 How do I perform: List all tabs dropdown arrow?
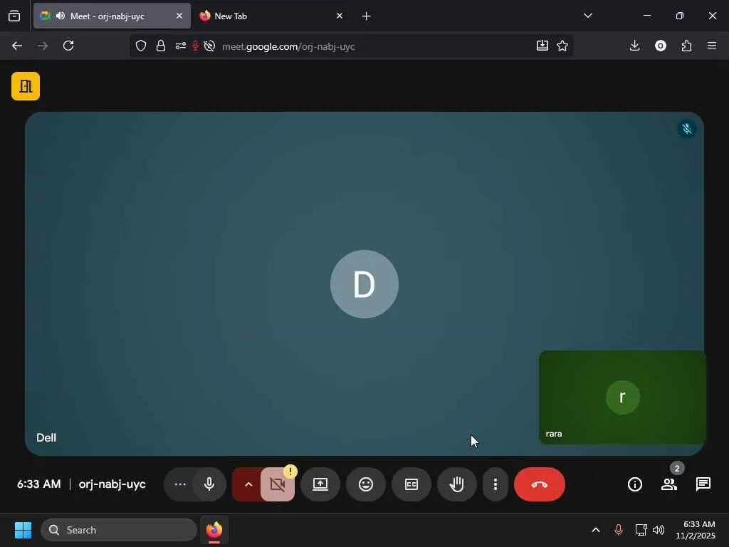click(x=587, y=16)
